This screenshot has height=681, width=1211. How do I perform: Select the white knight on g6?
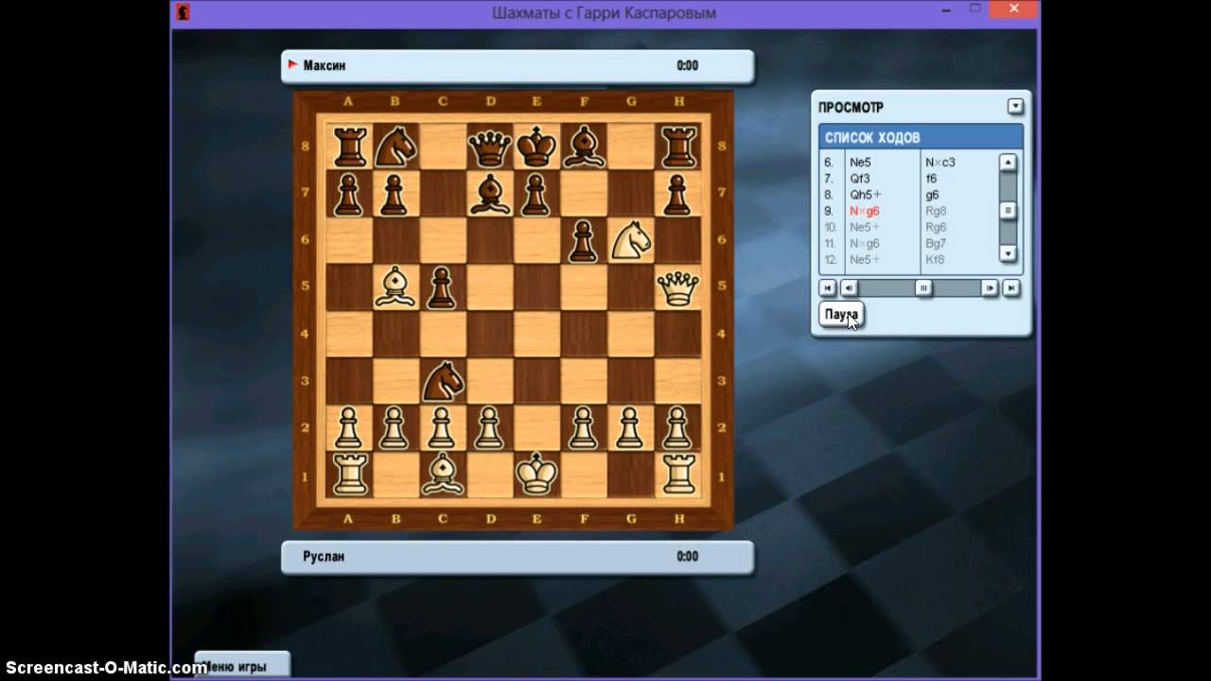[x=631, y=241]
